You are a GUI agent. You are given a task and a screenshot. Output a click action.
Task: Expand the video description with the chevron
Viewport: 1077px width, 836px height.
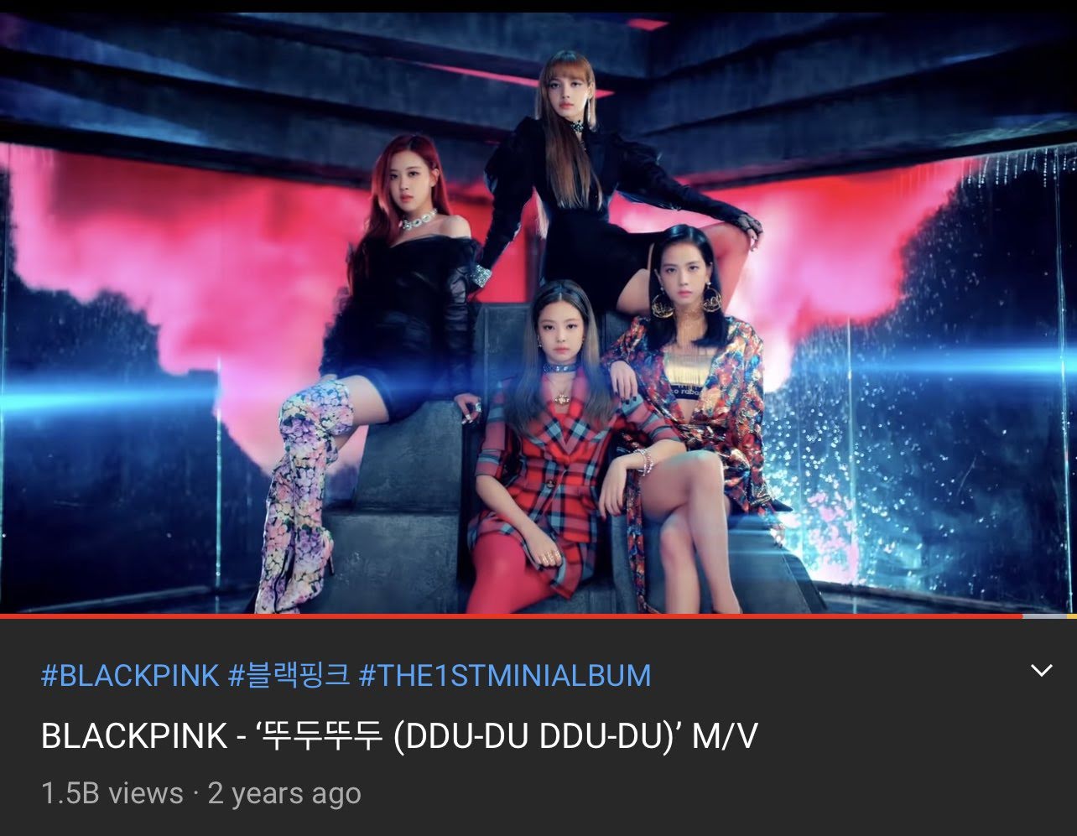[x=1041, y=671]
